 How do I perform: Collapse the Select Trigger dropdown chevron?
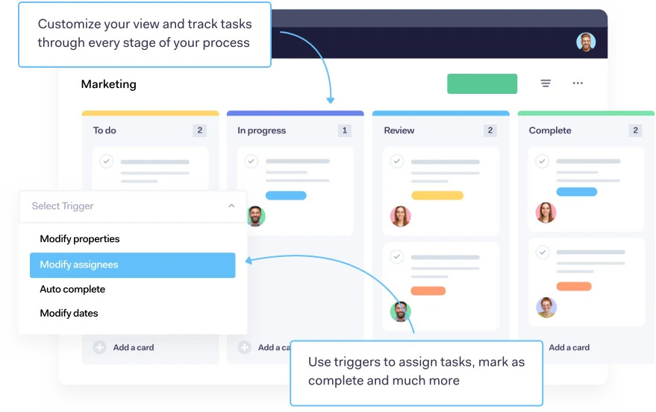tap(231, 206)
